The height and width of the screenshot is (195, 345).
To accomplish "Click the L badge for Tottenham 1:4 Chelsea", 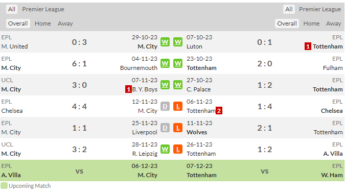I will point(178,106).
